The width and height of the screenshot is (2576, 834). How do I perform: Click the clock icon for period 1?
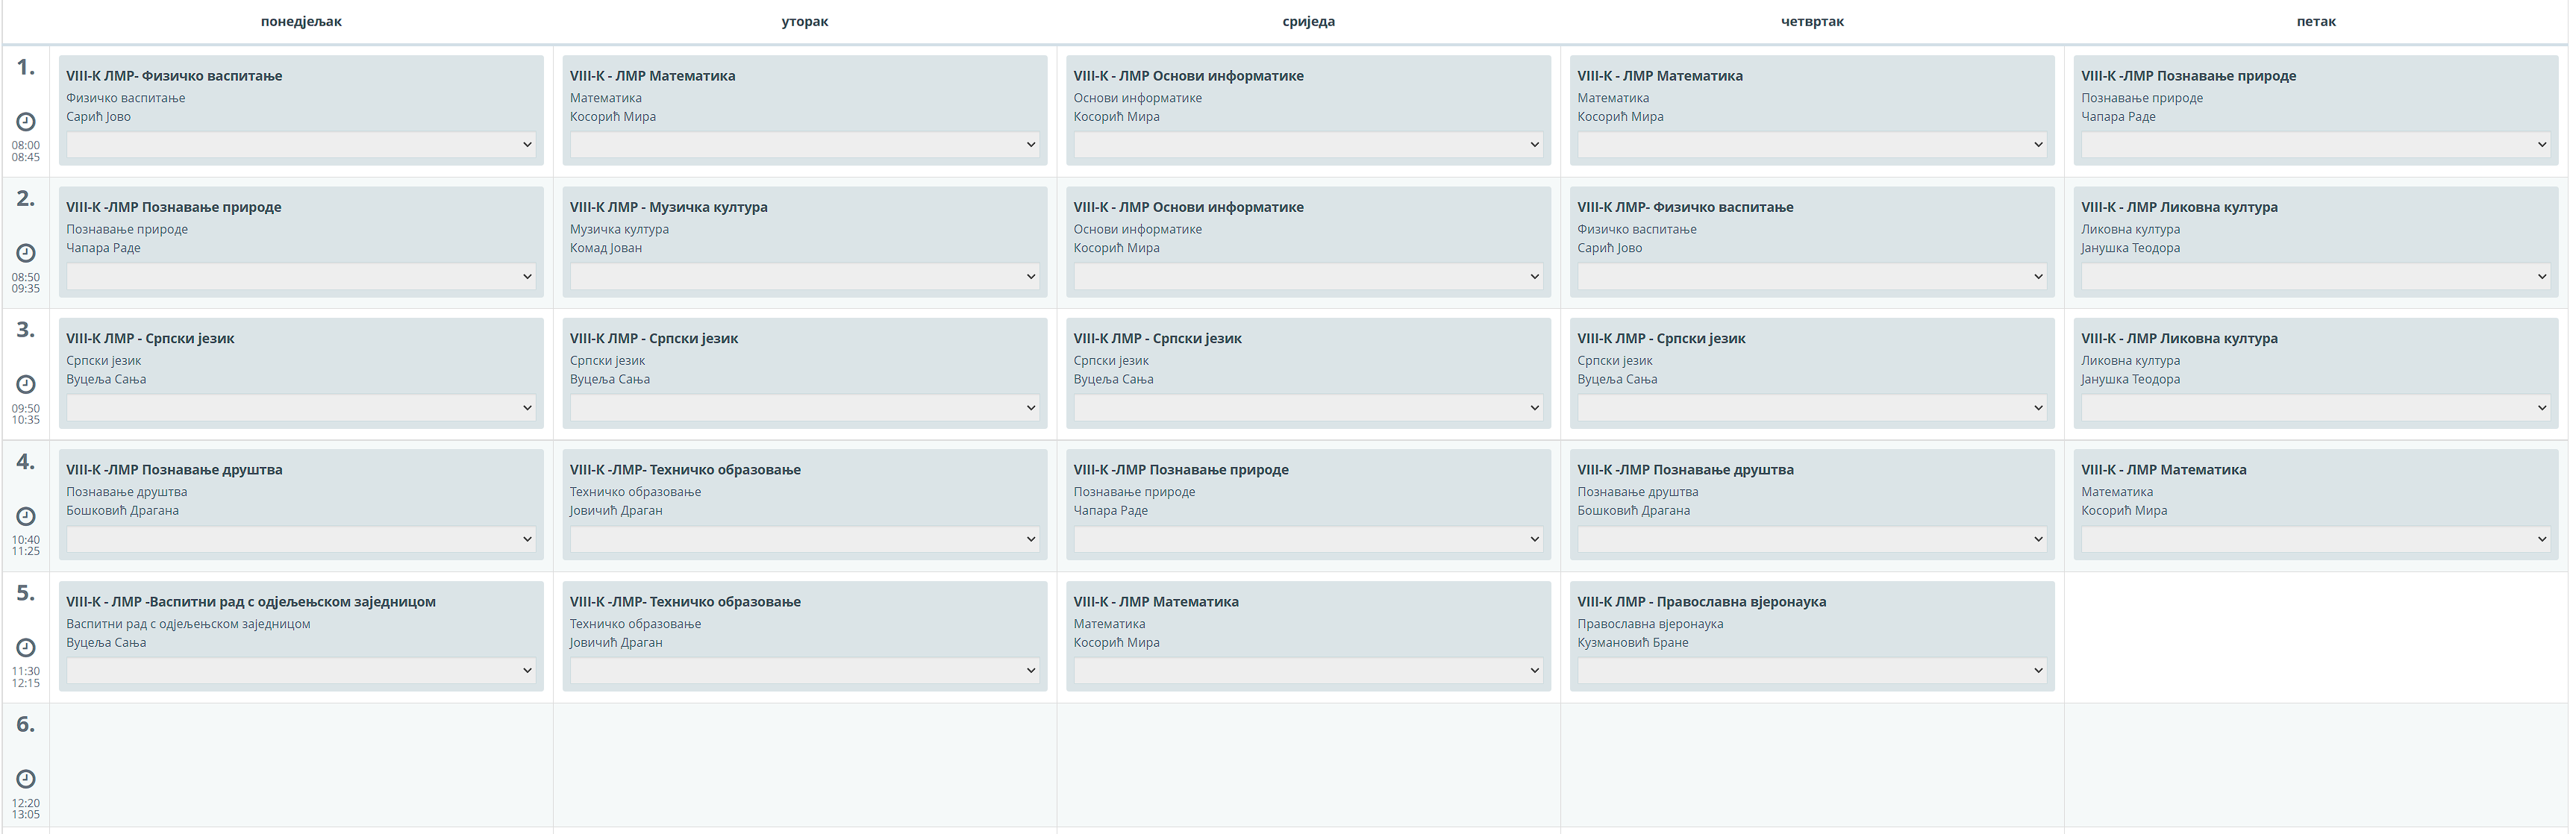26,122
